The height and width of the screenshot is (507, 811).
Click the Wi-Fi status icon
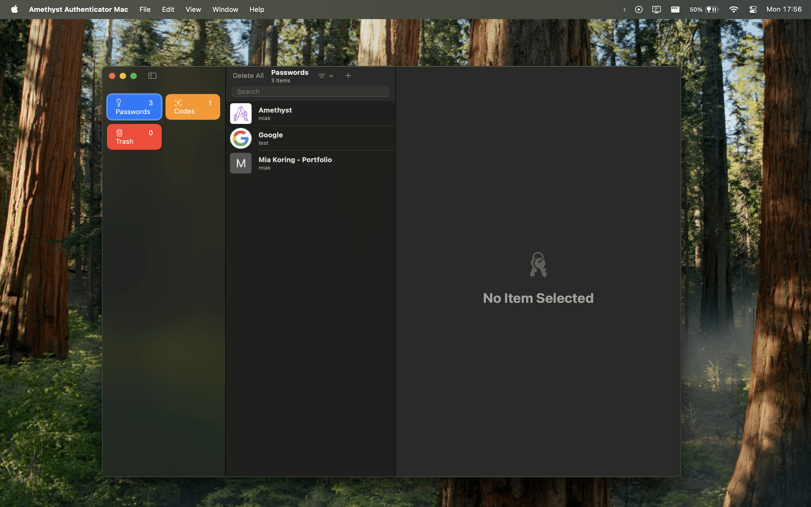point(733,9)
